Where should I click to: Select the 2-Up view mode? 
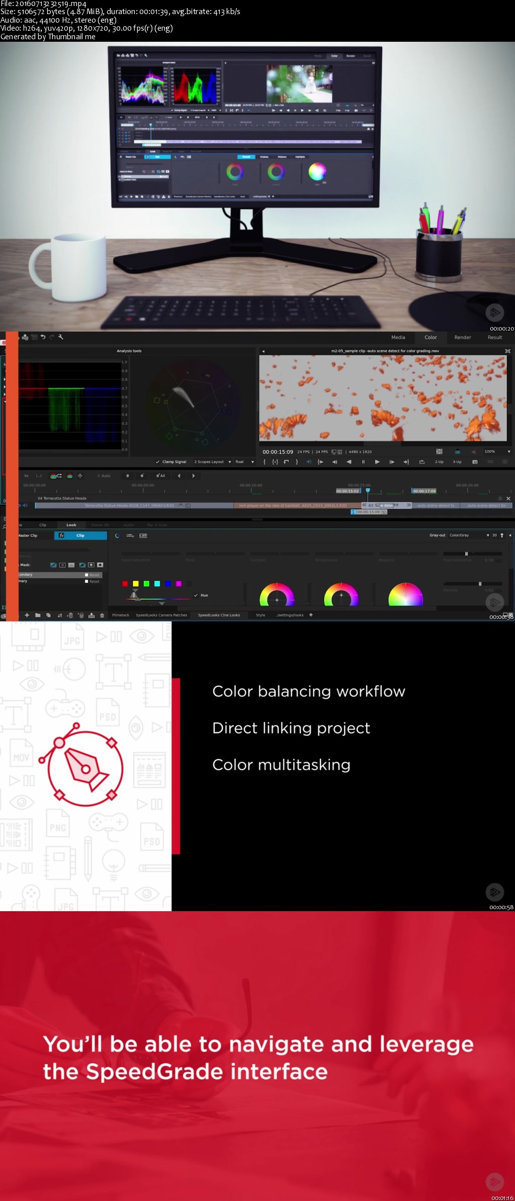439,462
